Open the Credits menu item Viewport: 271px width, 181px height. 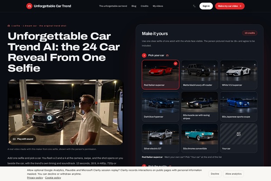point(145,6)
